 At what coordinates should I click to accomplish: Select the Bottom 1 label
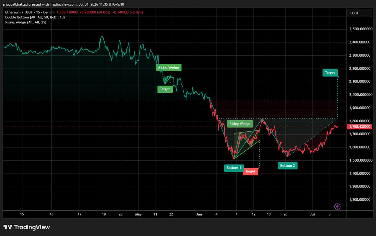[x=234, y=168]
